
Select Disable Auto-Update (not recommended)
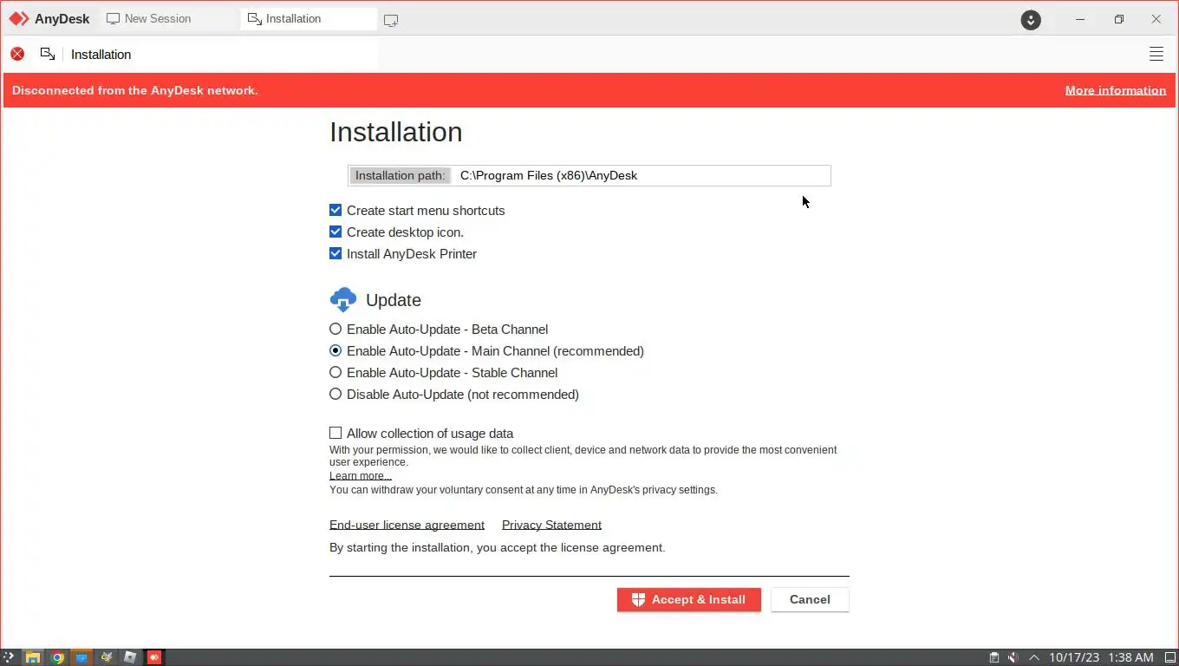coord(335,394)
